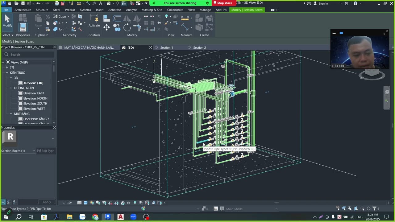Select the Trim/Extend to Corner tool

tap(137, 28)
